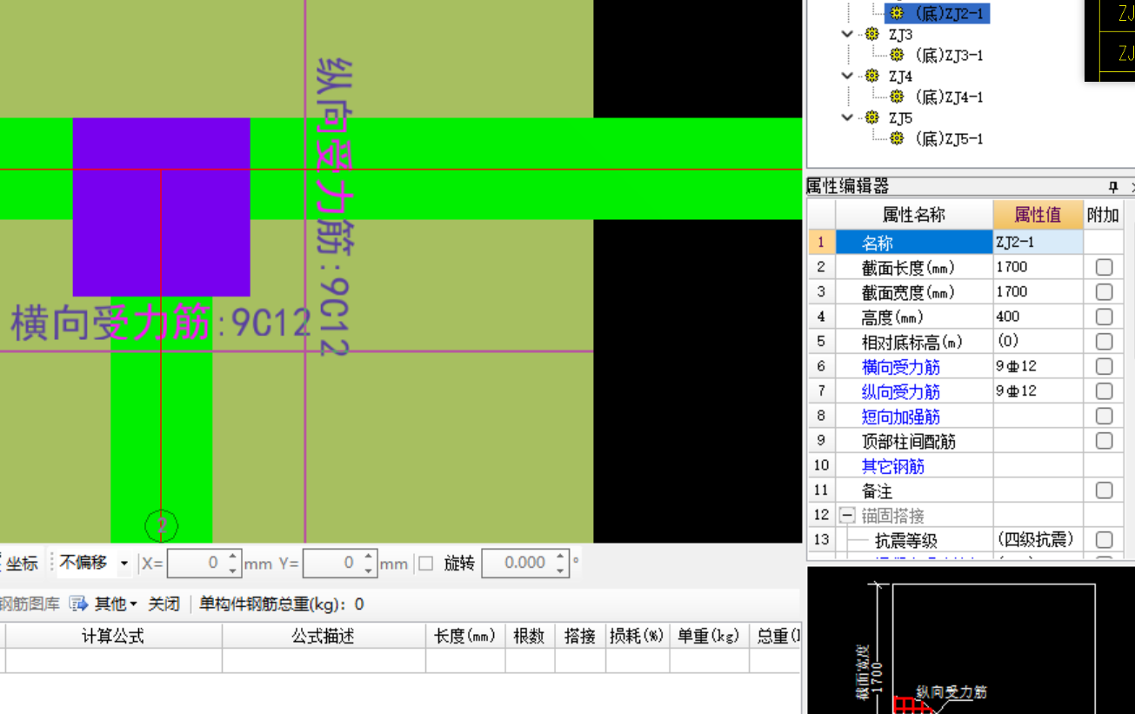Increase the rotation angle with the up arrow
This screenshot has width=1135, height=714.
click(x=561, y=557)
